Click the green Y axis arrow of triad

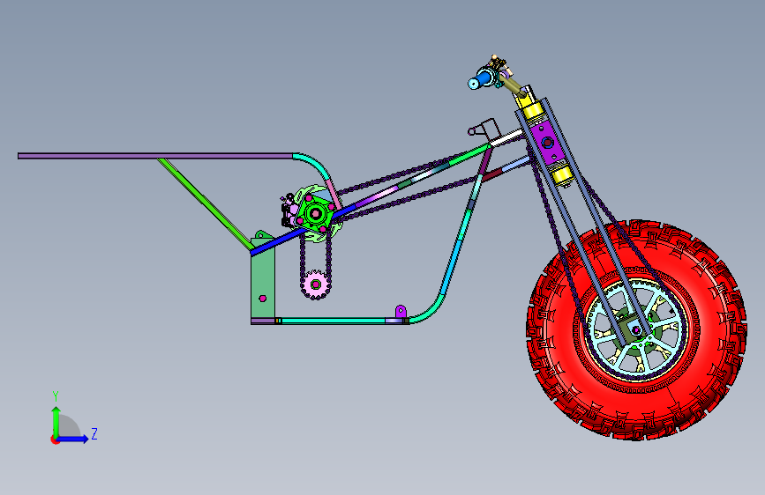(x=56, y=421)
